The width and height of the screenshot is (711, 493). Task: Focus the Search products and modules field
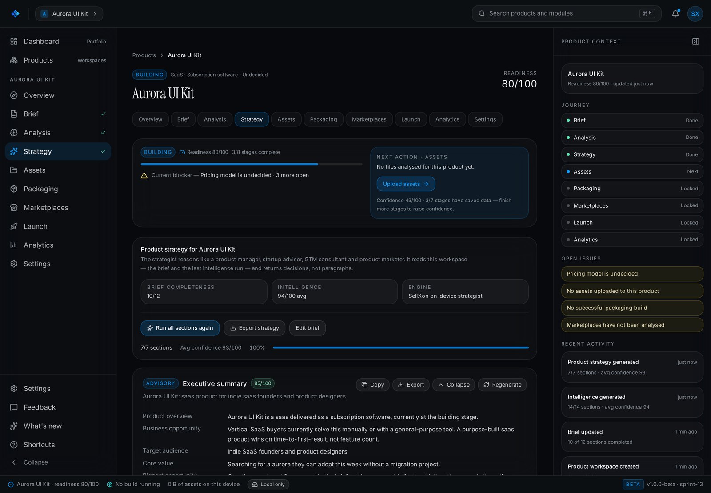567,13
